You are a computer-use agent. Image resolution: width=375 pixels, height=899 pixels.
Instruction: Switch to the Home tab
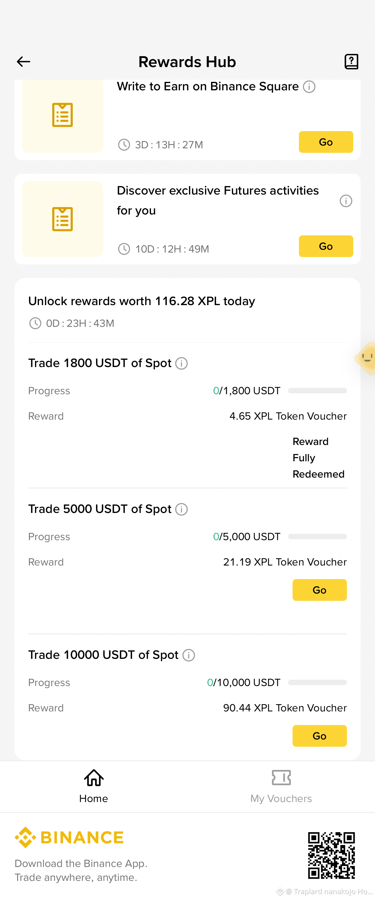click(94, 786)
